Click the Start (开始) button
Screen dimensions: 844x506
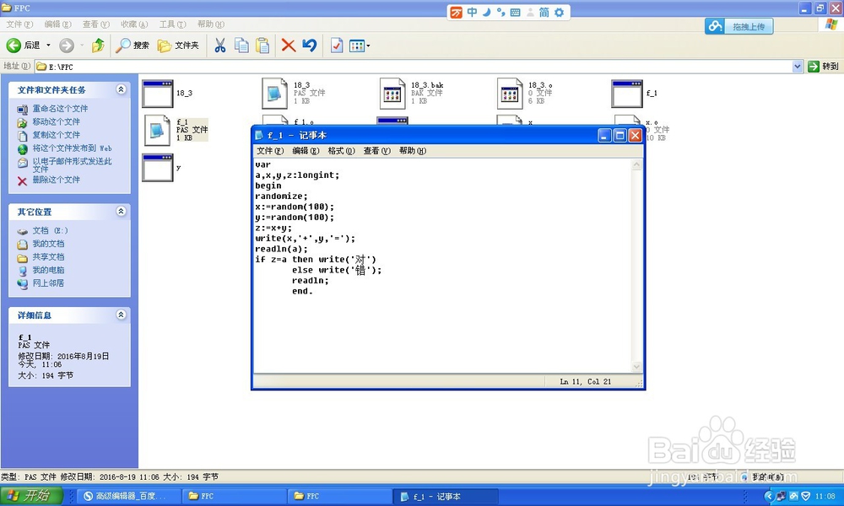[x=32, y=496]
